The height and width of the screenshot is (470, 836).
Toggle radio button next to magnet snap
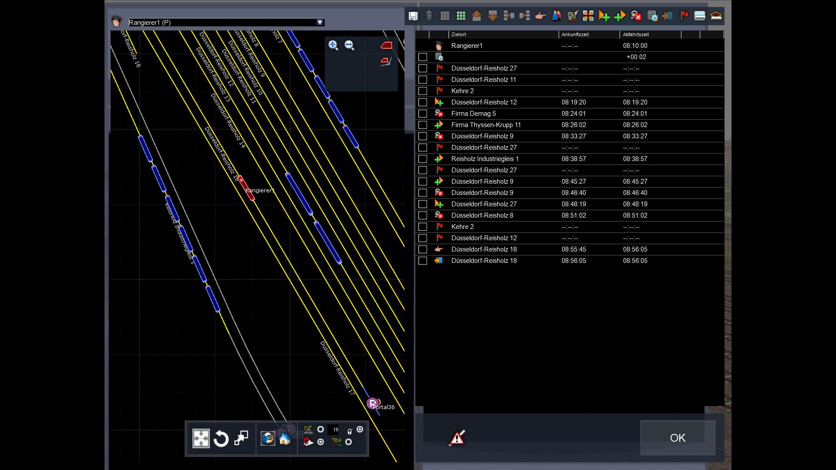[x=321, y=442]
